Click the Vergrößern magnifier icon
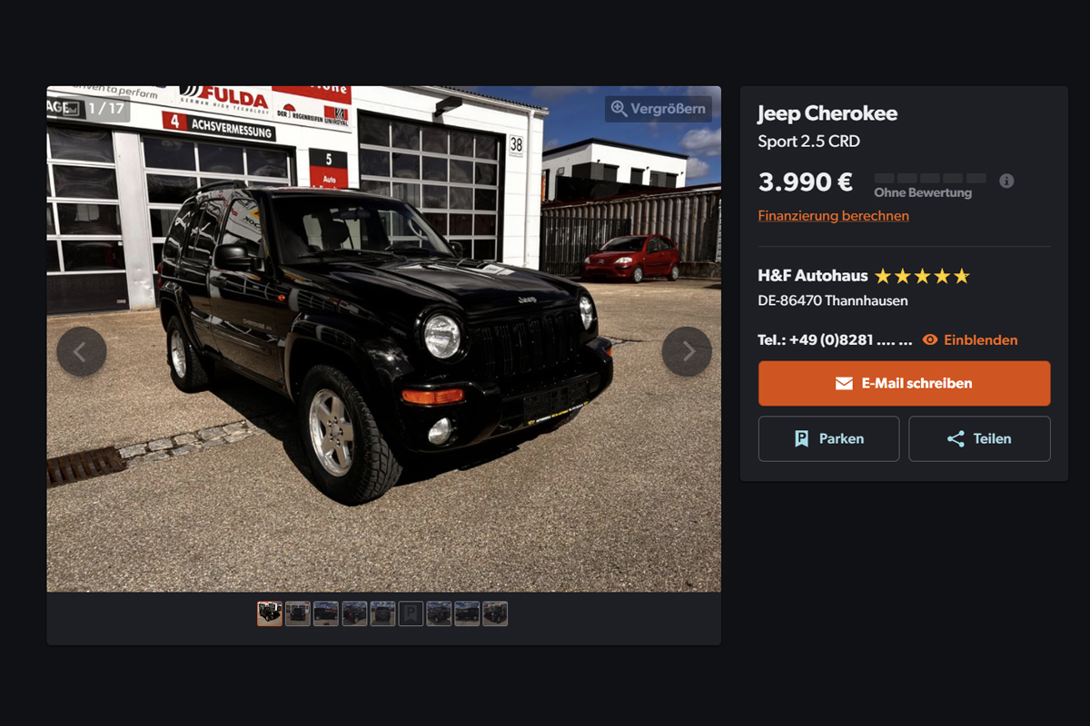Image resolution: width=1090 pixels, height=726 pixels. coord(619,109)
